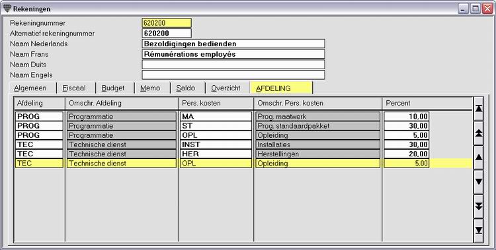Click the Rekeningnummer field 620200
496x250 pixels.
[x=167, y=23]
